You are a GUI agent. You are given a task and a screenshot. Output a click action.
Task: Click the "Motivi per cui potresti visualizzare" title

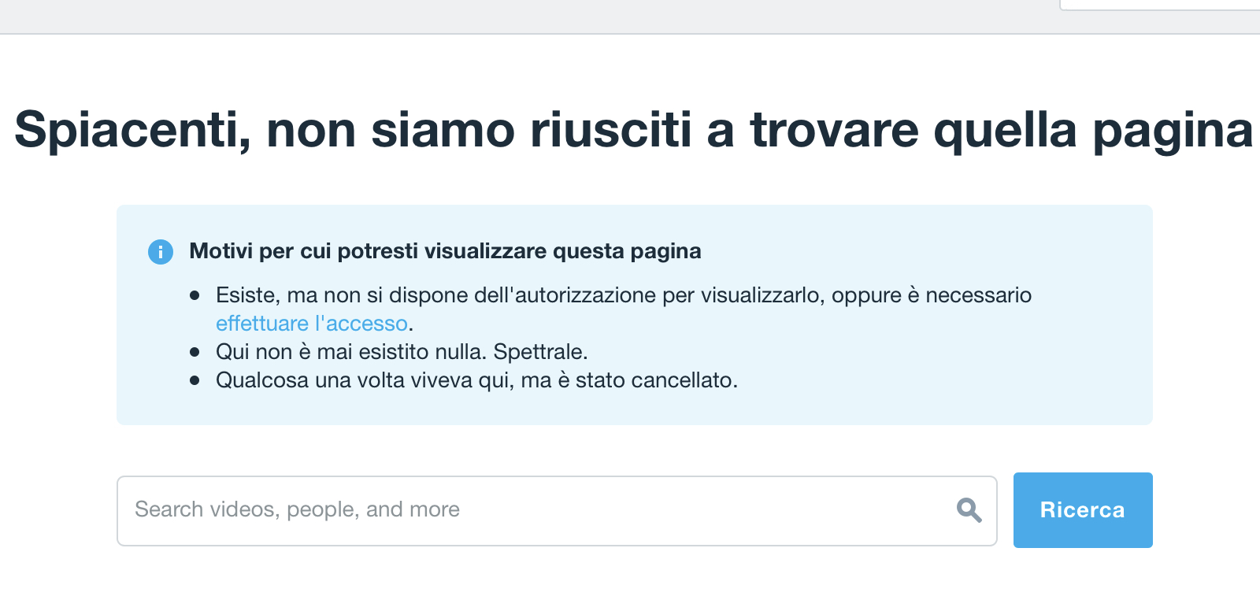[445, 251]
